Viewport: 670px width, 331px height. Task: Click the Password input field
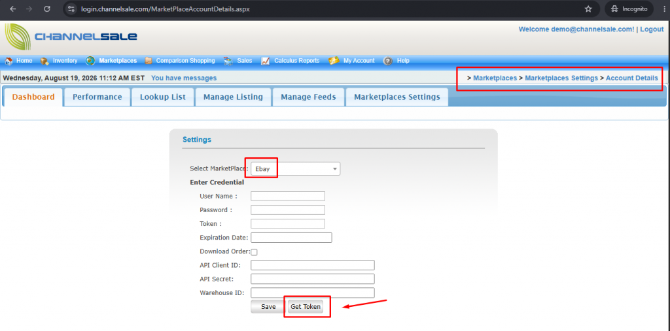288,210
